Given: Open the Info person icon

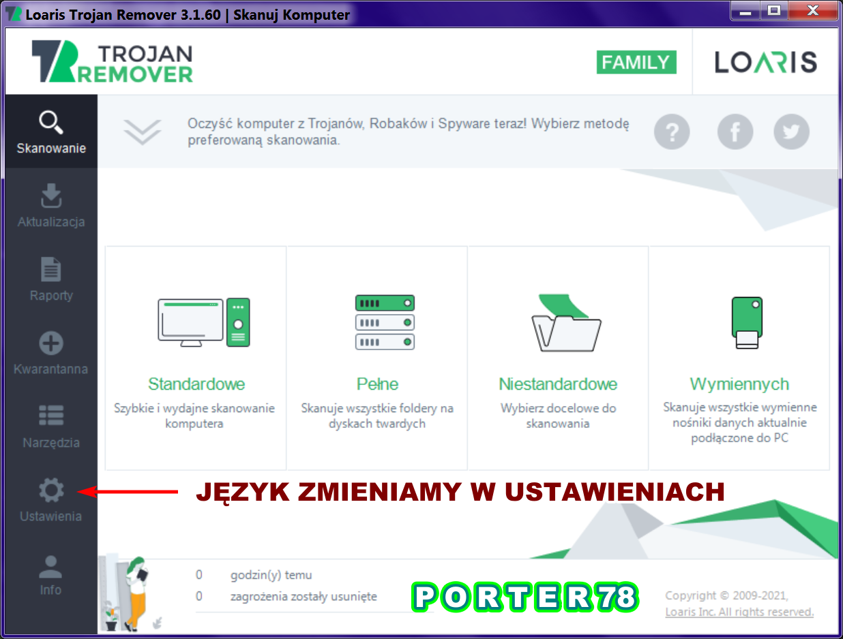Looking at the screenshot, I should 51,565.
